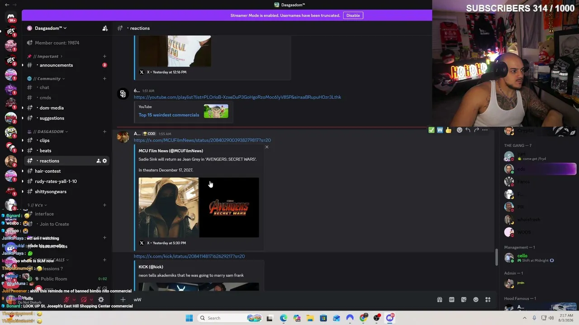Toggle microphone mute in user panel
Viewport: 579px width, 325px height.
click(x=66, y=299)
